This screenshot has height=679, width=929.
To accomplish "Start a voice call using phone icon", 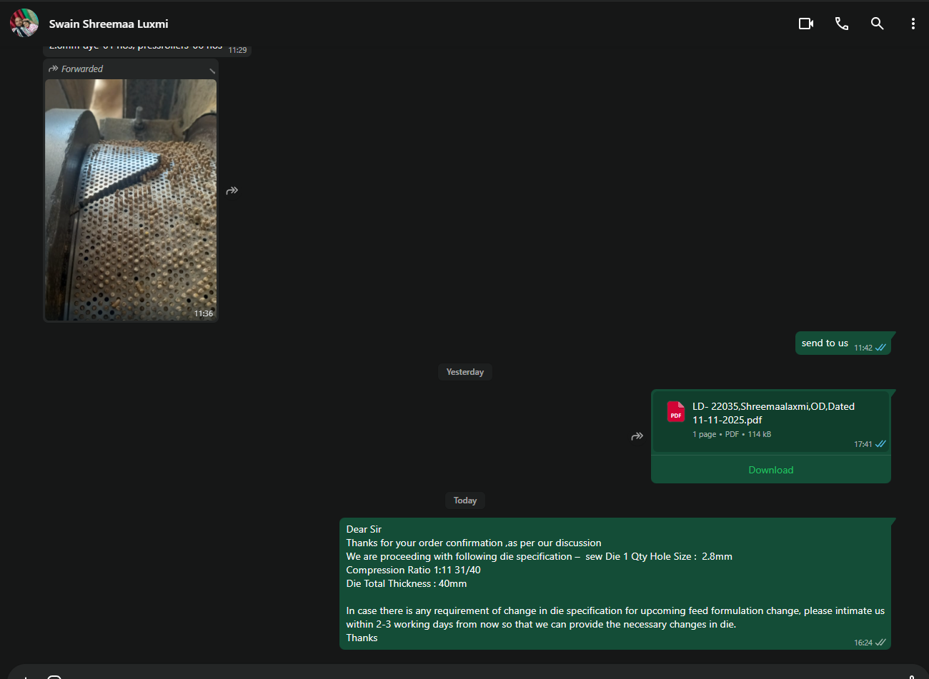I will click(x=842, y=24).
